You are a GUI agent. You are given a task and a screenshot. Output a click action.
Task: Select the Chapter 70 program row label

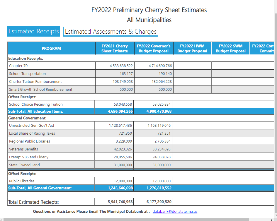click(18, 66)
